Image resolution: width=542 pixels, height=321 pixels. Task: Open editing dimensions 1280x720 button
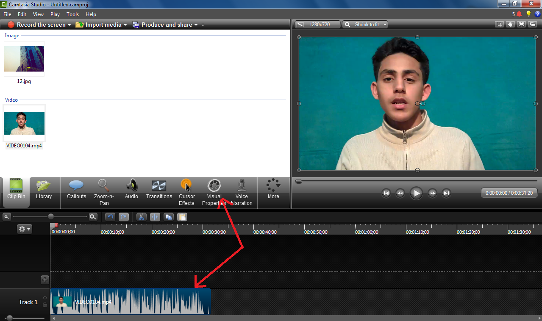318,25
